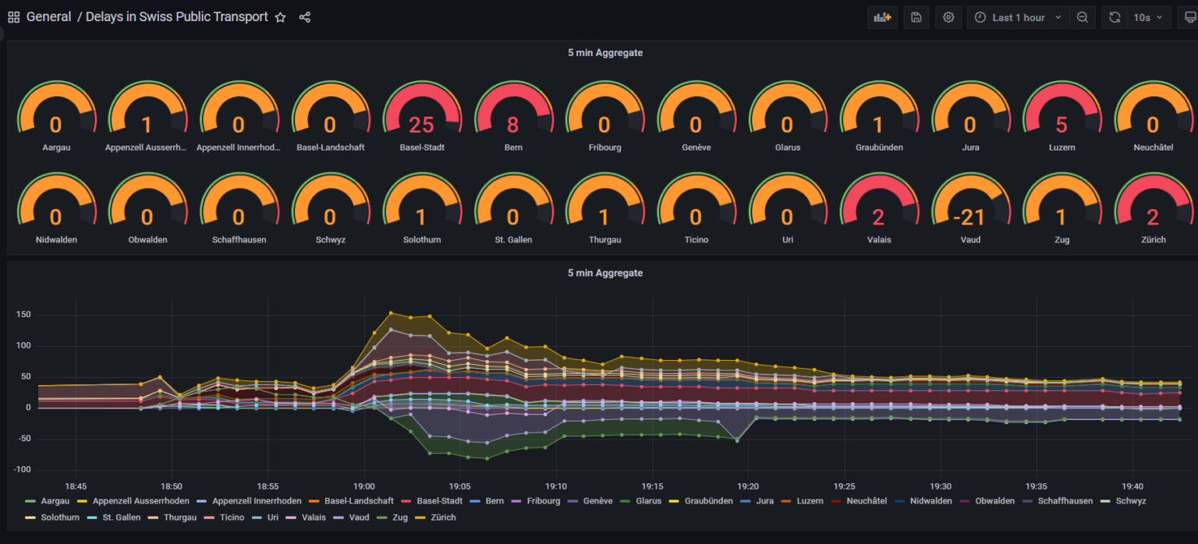The width and height of the screenshot is (1198, 544).
Task: Click the Zug legend color marker
Action: coord(381,517)
